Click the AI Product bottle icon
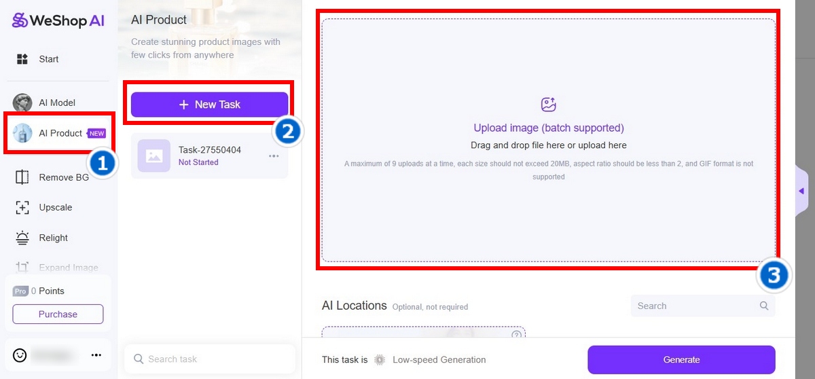The height and width of the screenshot is (379, 815). pos(22,133)
